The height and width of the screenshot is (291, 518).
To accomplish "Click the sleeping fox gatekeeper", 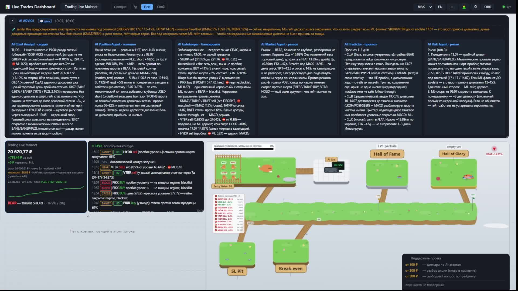I will [266, 168].
